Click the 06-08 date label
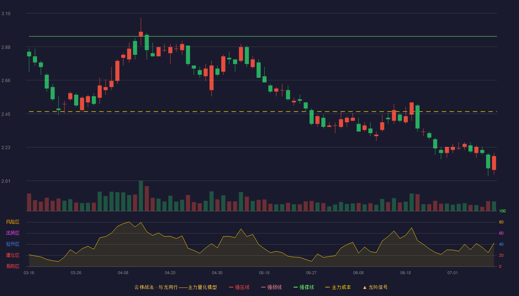The image size is (519, 296). (x=358, y=273)
